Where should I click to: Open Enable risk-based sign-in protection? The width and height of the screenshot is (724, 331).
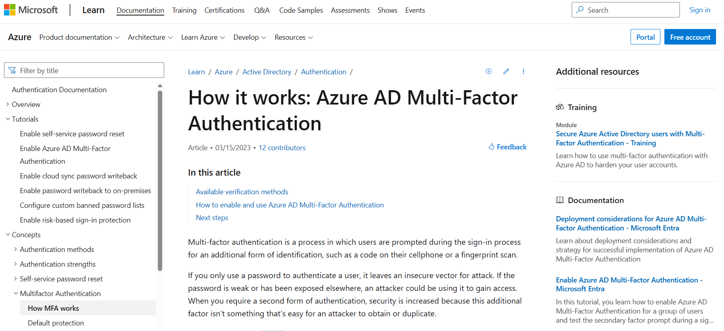tap(75, 220)
